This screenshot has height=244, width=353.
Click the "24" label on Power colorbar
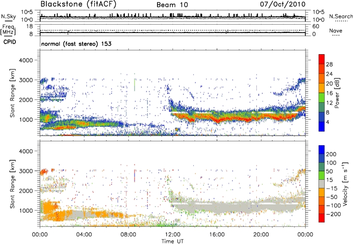[329, 74]
